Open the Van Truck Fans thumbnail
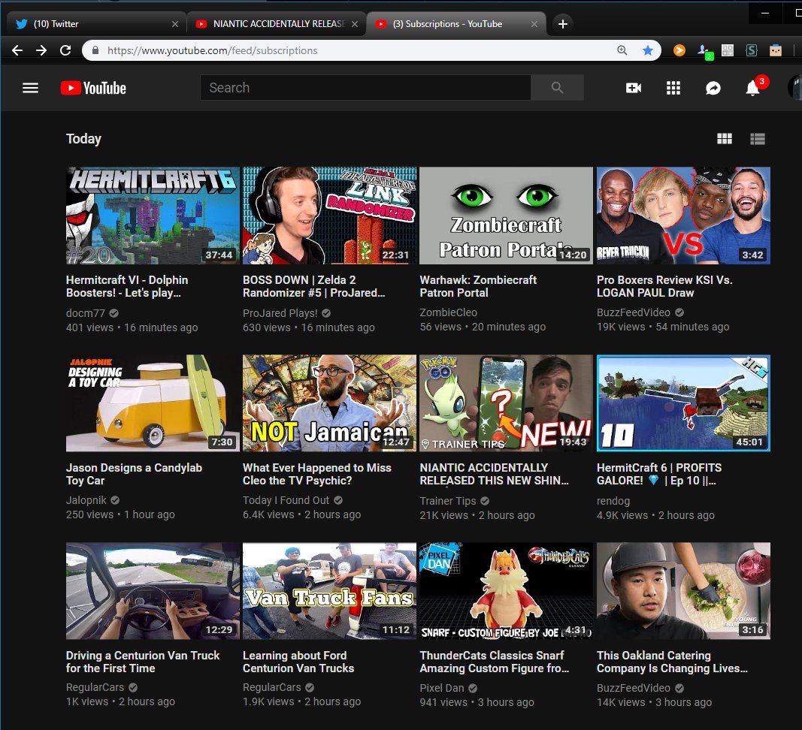Image resolution: width=802 pixels, height=730 pixels. point(329,591)
